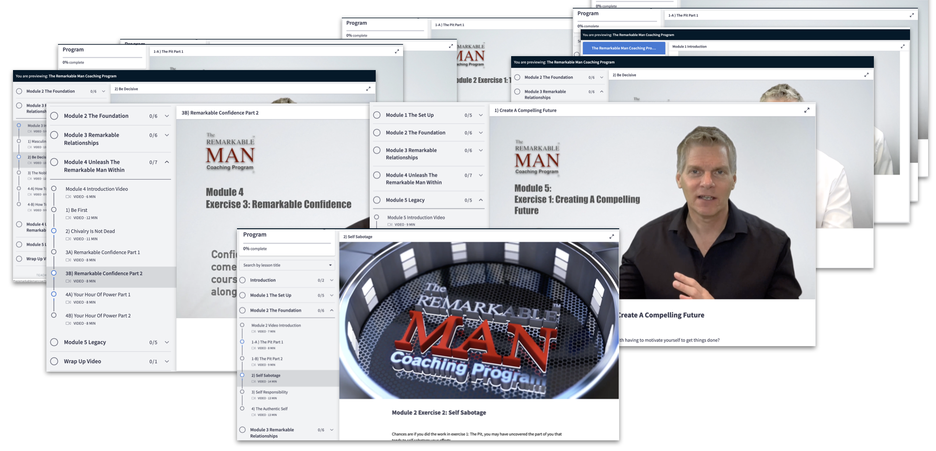This screenshot has width=936, height=451.
Task: Click video icon under Module 2 Video Introduction
Action: [254, 332]
